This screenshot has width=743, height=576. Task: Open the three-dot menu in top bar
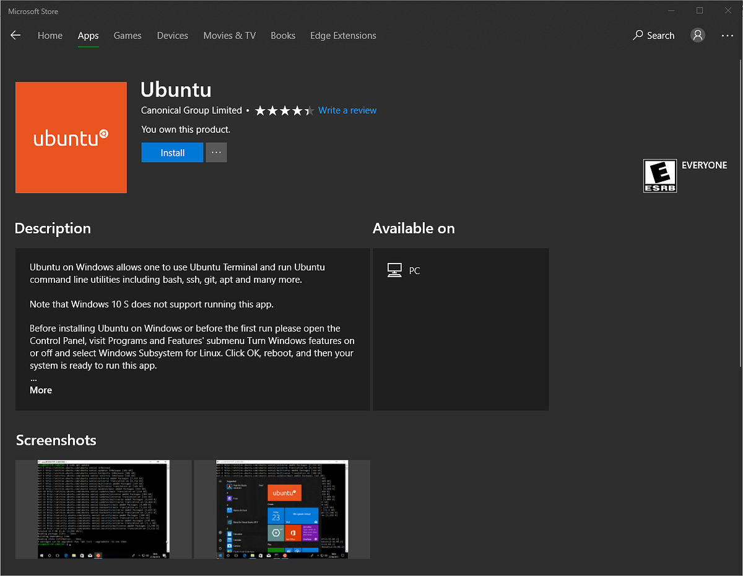click(x=728, y=36)
